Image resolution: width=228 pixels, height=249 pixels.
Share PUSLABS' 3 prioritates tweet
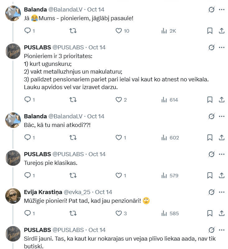(x=222, y=100)
